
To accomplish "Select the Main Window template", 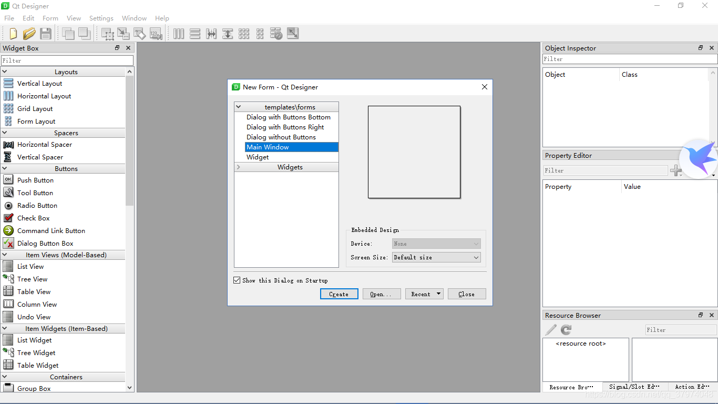I will pyautogui.click(x=292, y=147).
